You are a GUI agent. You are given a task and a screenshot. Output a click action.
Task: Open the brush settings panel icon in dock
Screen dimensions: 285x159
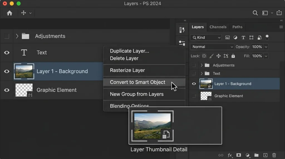click(x=182, y=30)
